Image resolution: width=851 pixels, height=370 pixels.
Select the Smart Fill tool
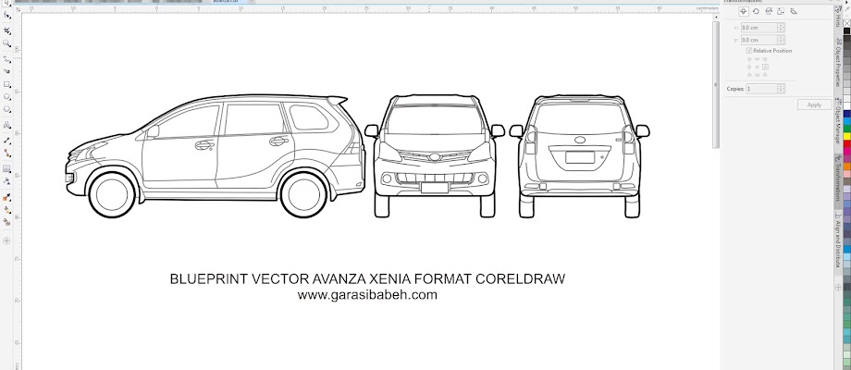(x=7, y=222)
